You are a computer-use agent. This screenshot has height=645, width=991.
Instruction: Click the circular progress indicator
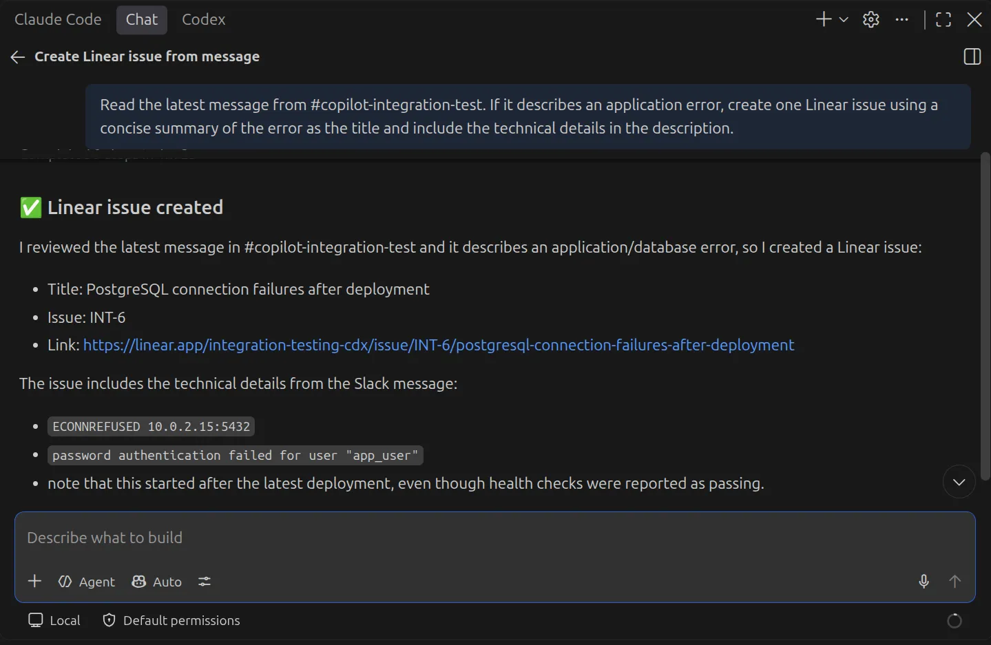(x=955, y=621)
